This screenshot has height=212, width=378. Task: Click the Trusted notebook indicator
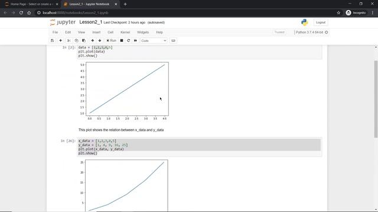click(x=279, y=32)
